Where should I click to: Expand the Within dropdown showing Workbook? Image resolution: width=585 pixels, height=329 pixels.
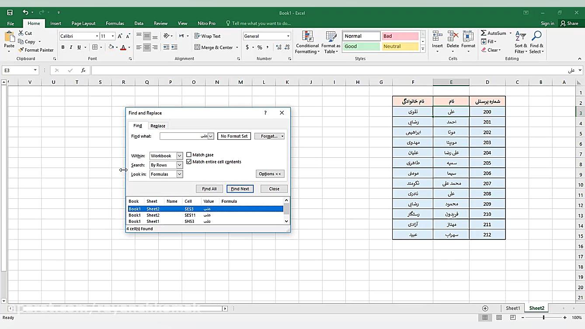tap(179, 156)
